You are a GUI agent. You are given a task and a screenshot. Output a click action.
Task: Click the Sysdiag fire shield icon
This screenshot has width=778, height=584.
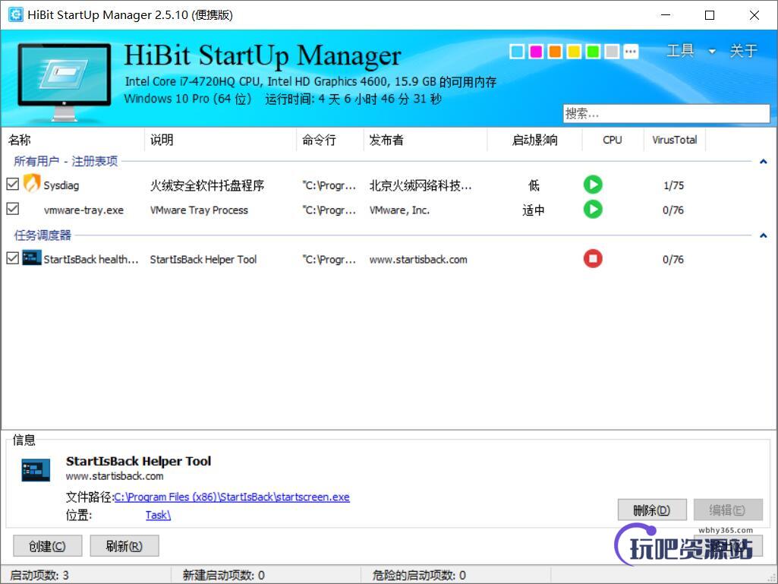coord(32,184)
